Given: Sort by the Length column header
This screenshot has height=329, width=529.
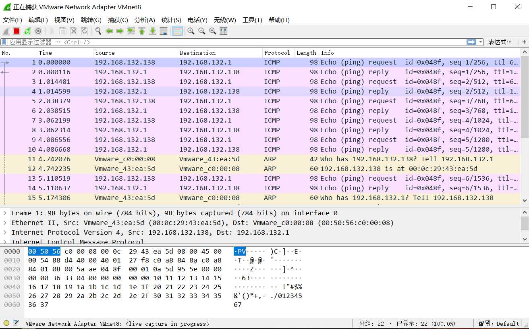Looking at the screenshot, I should 307,53.
